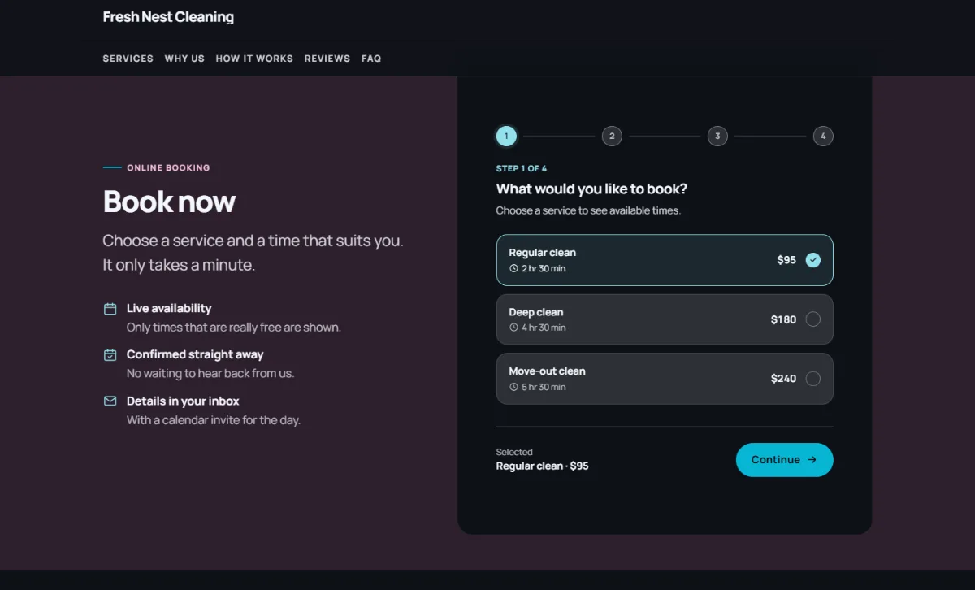The height and width of the screenshot is (590, 975).
Task: Click the $180 price text
Action: pos(784,319)
